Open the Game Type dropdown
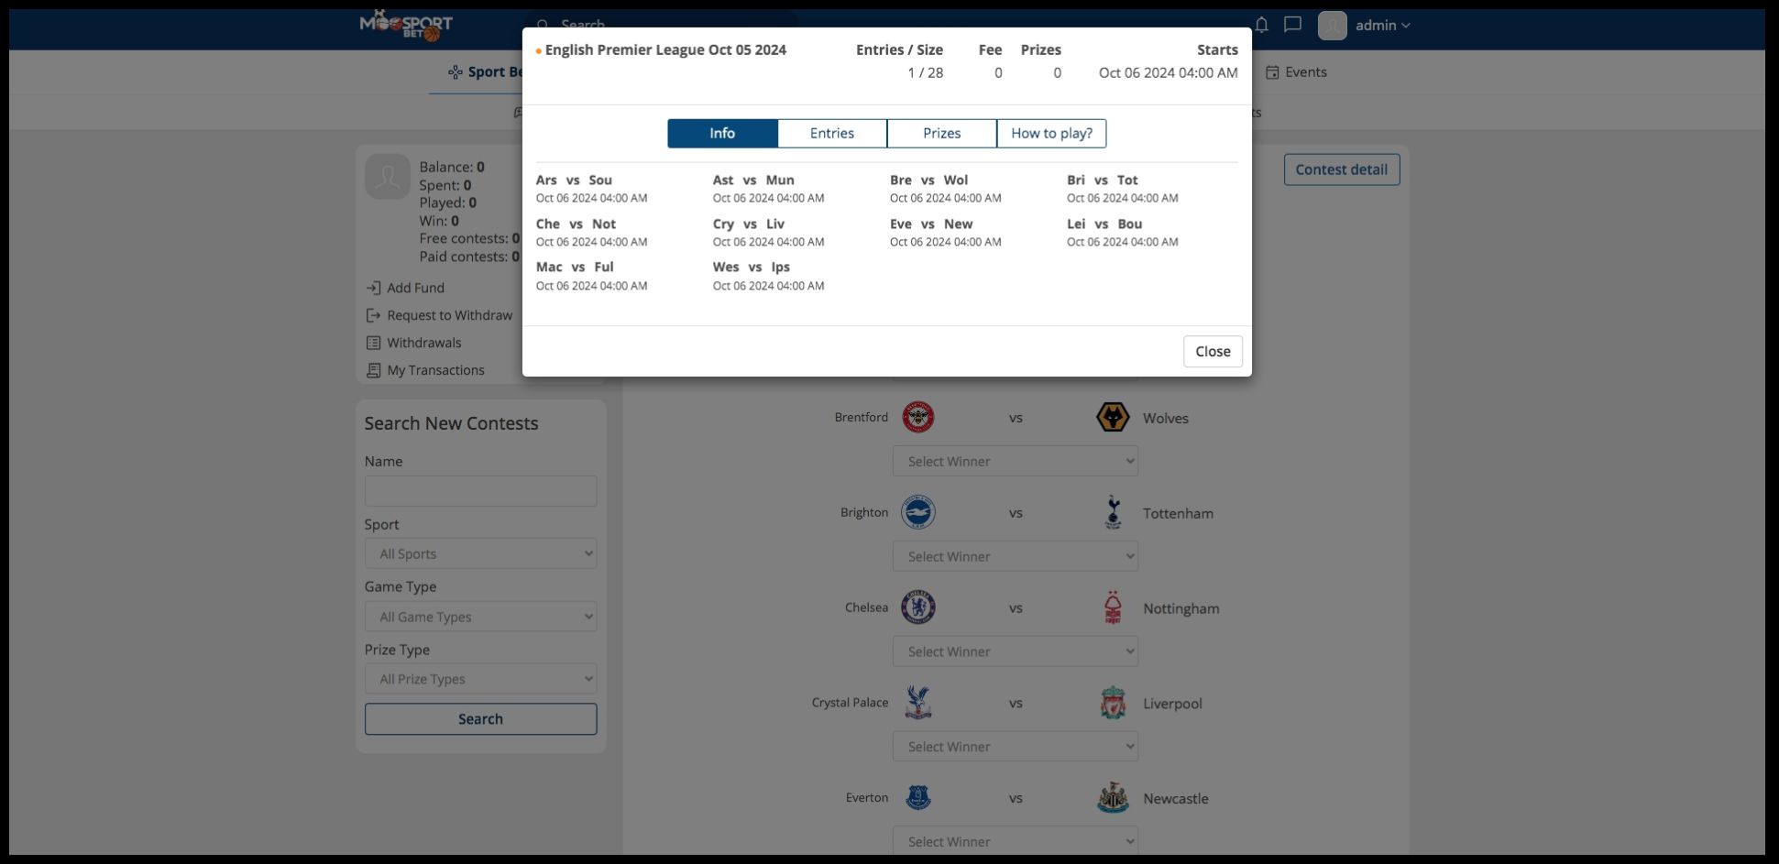Image resolution: width=1779 pixels, height=864 pixels. 481,617
